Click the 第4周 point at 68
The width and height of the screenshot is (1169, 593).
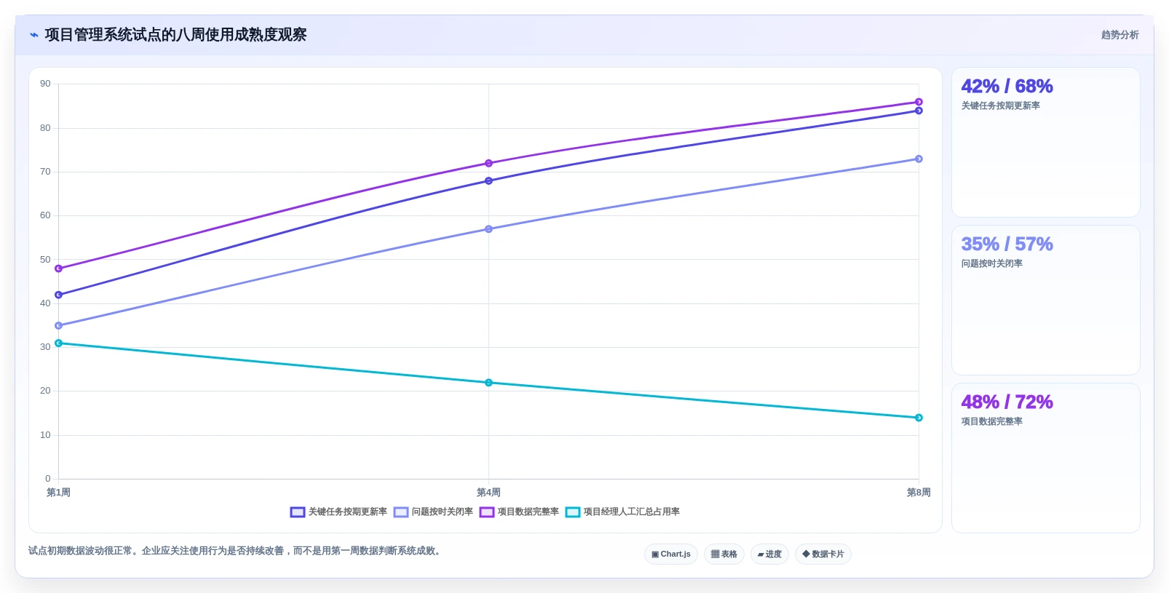click(488, 180)
